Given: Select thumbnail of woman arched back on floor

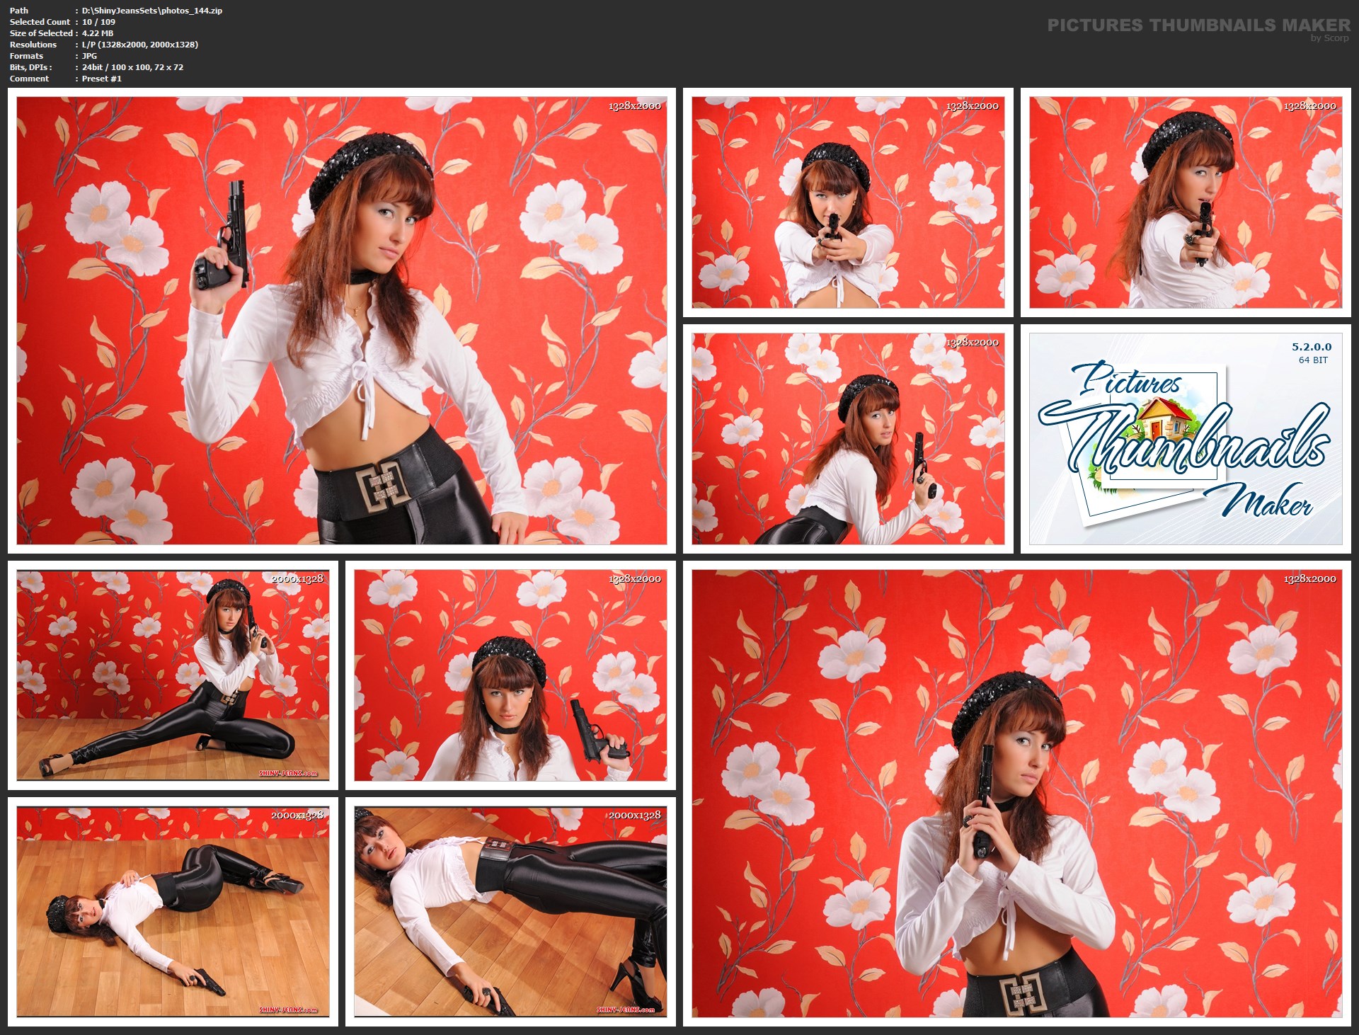Looking at the screenshot, I should click(x=510, y=912).
